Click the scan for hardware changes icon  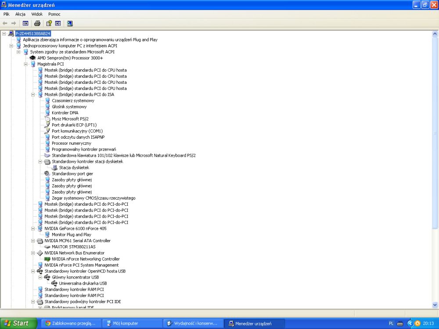(x=70, y=23)
